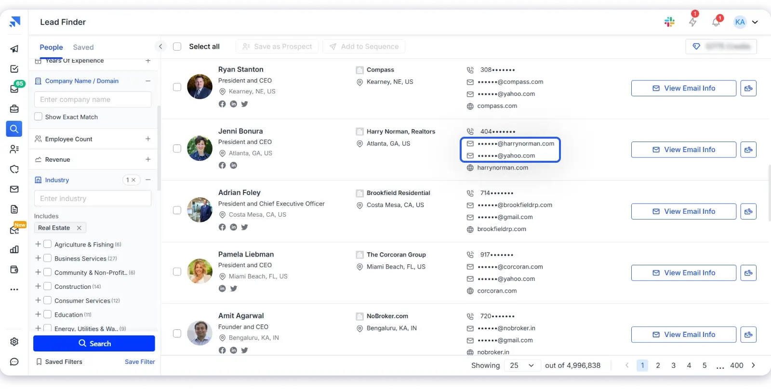Click the blue Search button

[x=94, y=343]
